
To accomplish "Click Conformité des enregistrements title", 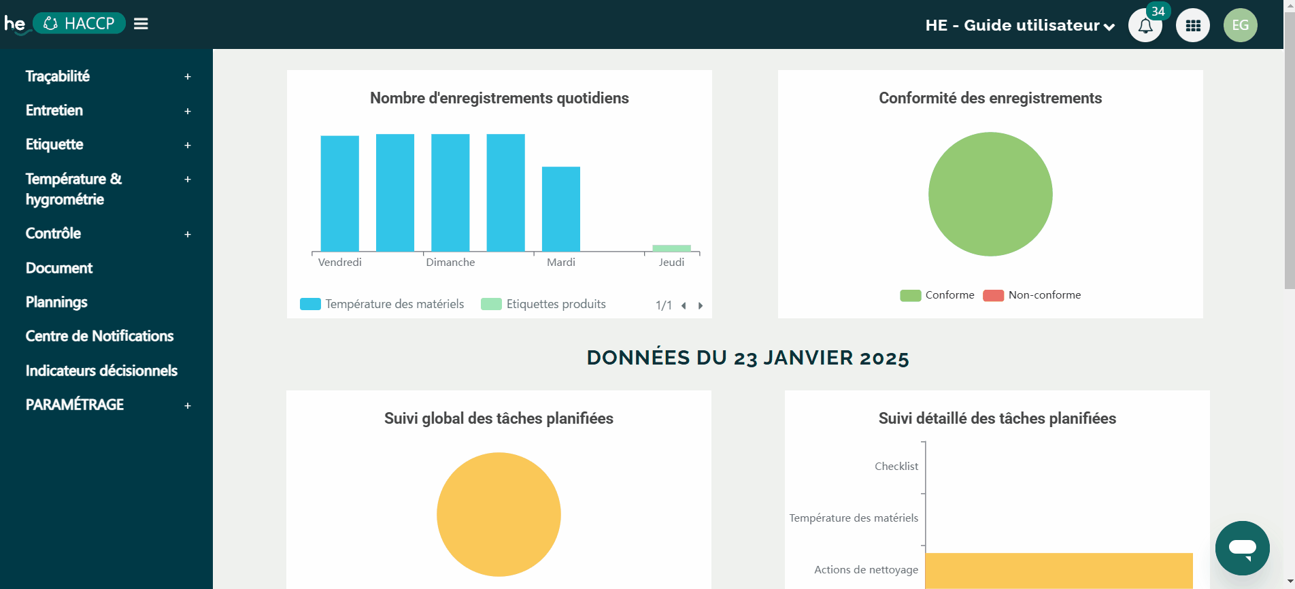I will (x=990, y=98).
